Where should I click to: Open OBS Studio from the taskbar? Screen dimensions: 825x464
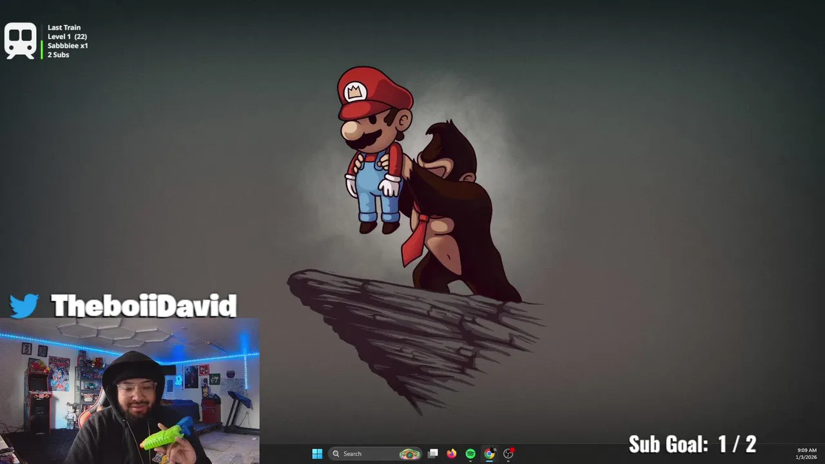[x=509, y=454]
